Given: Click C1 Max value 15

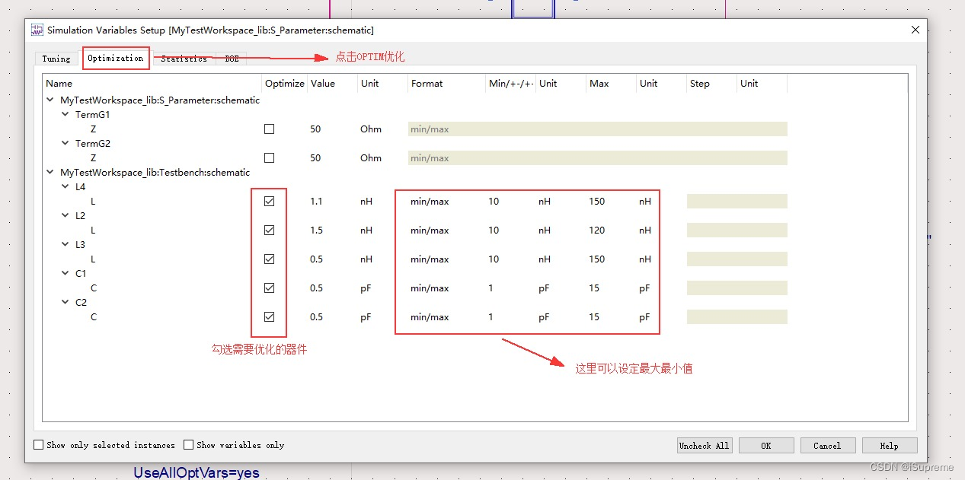Looking at the screenshot, I should [x=594, y=288].
